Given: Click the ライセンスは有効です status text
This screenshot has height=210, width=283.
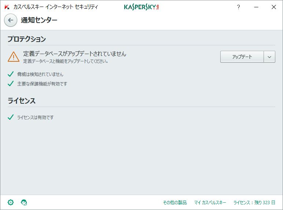Looking at the screenshot, I should point(35,117).
